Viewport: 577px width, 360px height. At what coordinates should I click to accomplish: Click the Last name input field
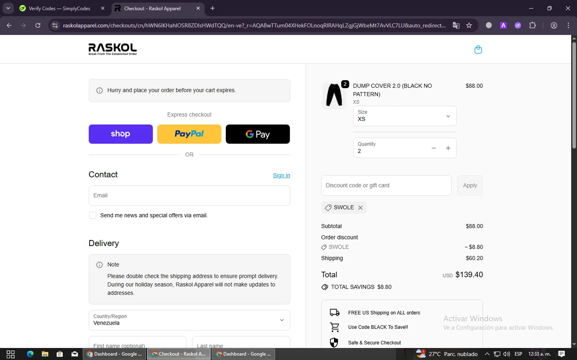[241, 343]
